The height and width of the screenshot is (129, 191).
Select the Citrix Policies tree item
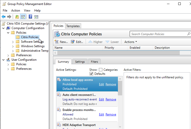[x=30, y=37]
